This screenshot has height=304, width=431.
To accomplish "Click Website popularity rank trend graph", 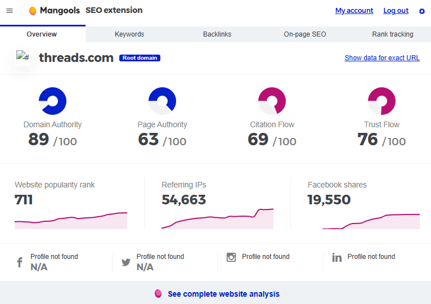I will click(x=71, y=220).
